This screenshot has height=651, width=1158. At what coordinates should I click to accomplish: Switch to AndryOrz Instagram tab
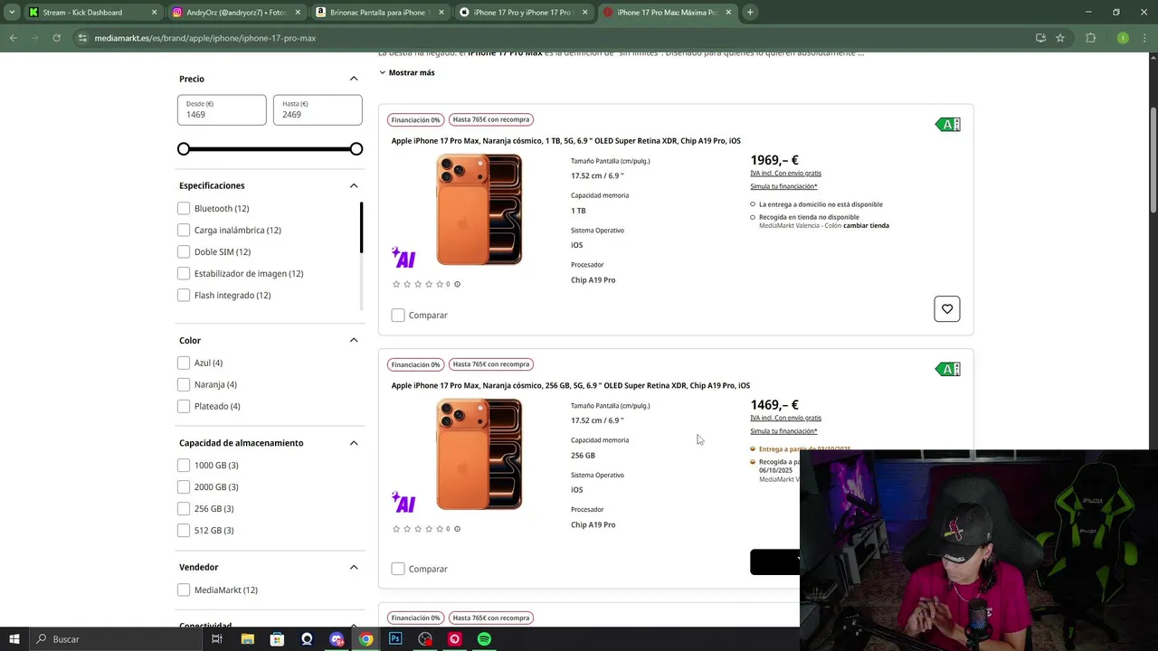point(236,13)
